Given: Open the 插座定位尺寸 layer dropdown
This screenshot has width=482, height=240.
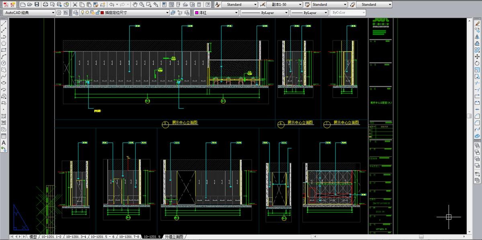Looking at the screenshot, I should [x=167, y=12].
